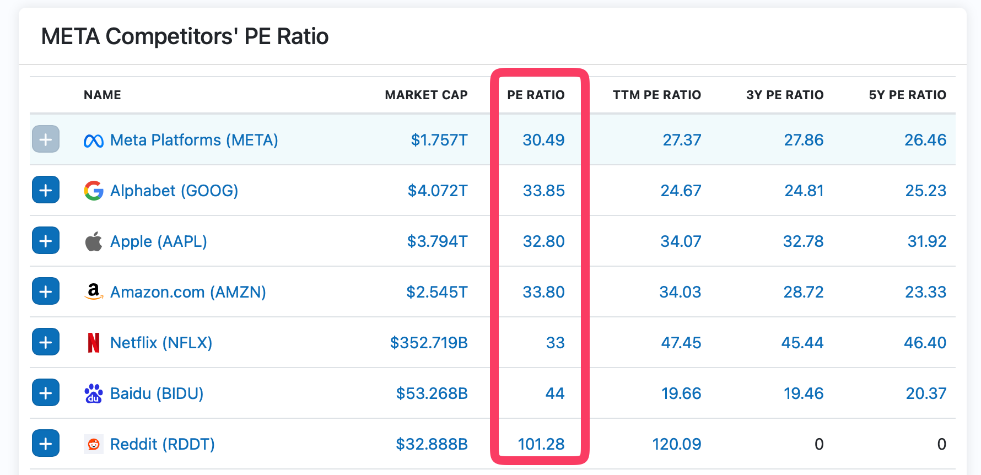981x475 pixels.
Task: Open the Reddit (RDDT) link
Action: point(163,444)
